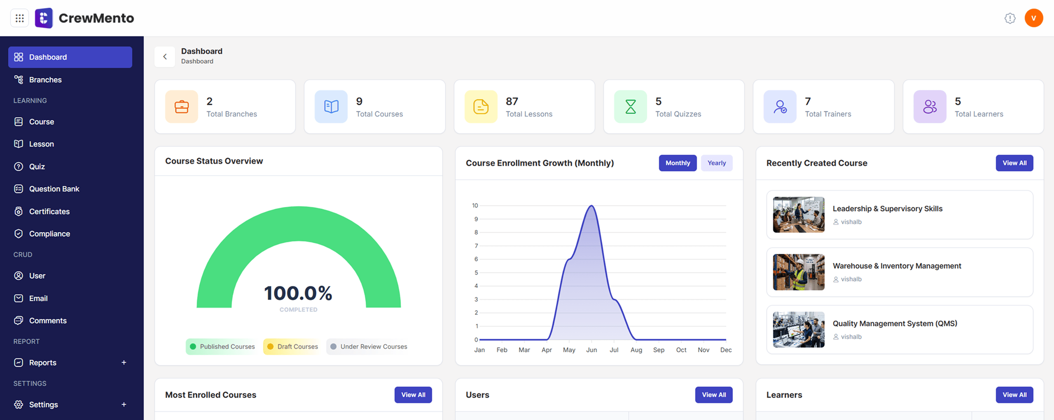The width and height of the screenshot is (1054, 420).
Task: Click the Total Trainers person icon
Action: pos(780,107)
